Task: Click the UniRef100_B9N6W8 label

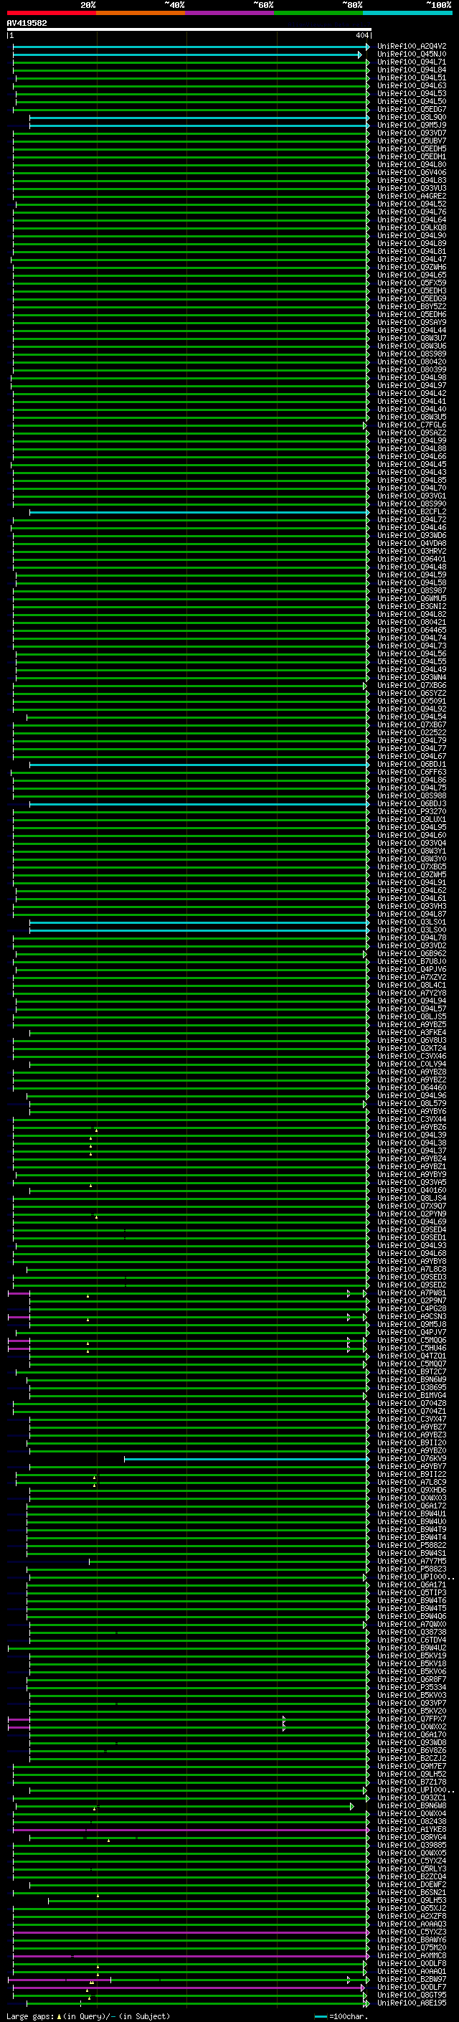Action: (x=412, y=1805)
